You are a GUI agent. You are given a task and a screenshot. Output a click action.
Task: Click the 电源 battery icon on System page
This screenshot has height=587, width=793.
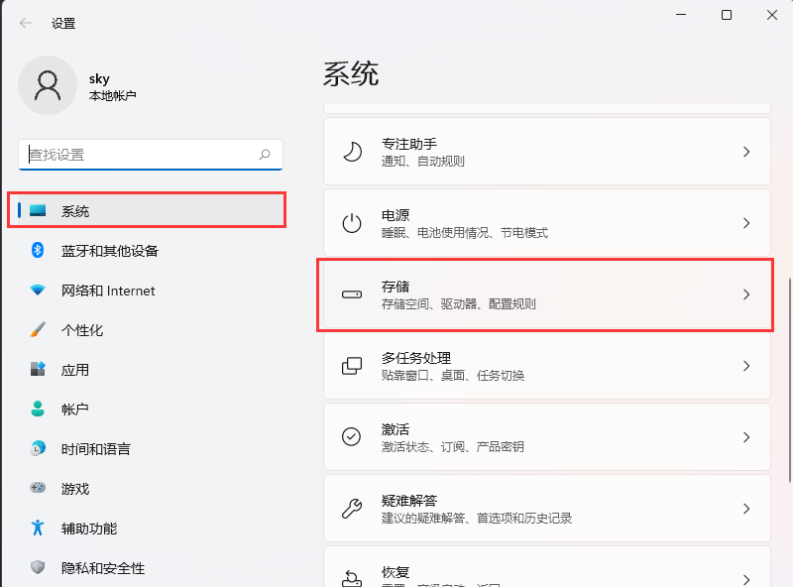click(x=351, y=222)
